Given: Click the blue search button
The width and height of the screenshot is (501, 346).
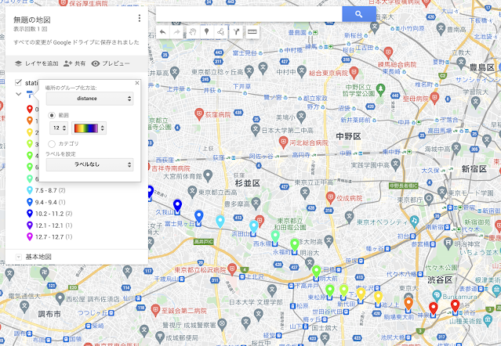Looking at the screenshot, I should pos(358,14).
